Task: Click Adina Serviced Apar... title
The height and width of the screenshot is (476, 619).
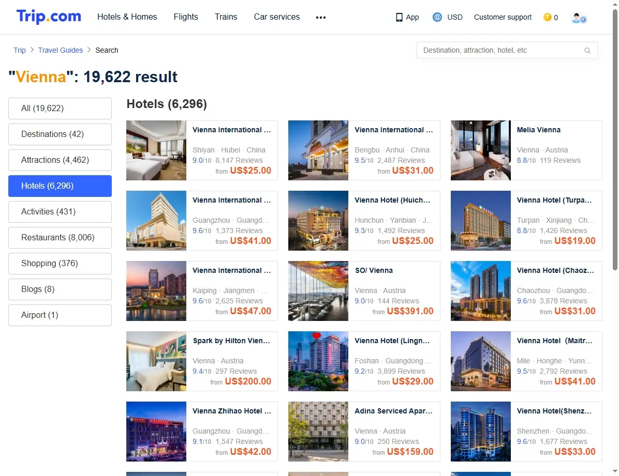Action: point(393,411)
